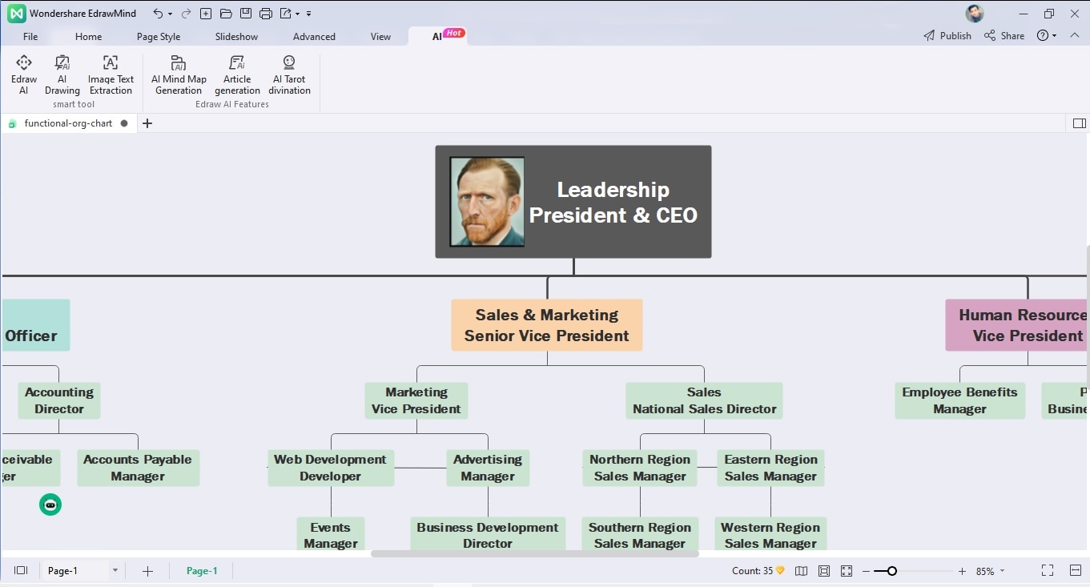Open the Advanced ribbon tab
The height and width of the screenshot is (587, 1090).
314,36
